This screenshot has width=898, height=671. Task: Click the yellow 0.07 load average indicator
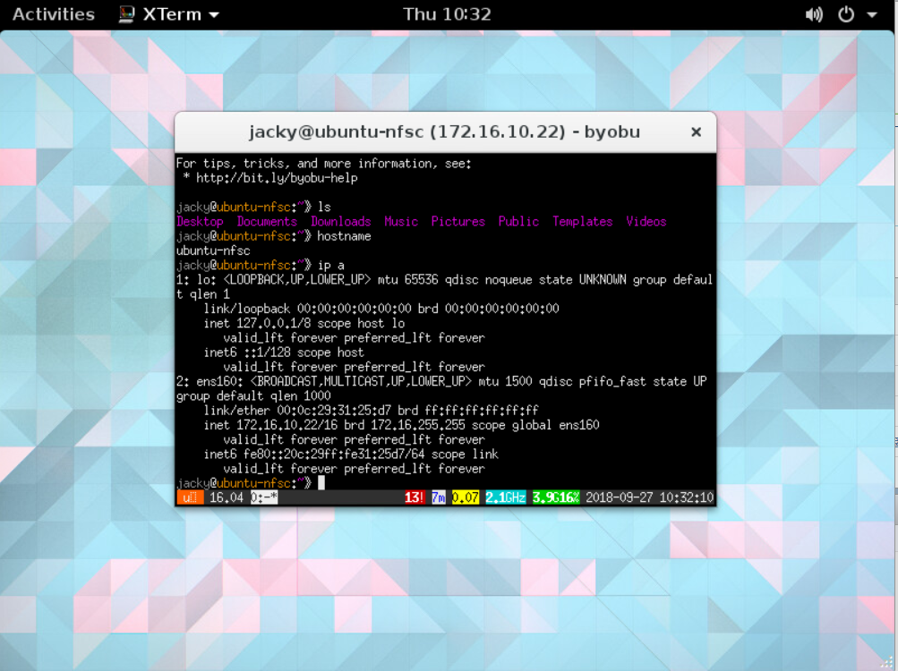tap(465, 497)
